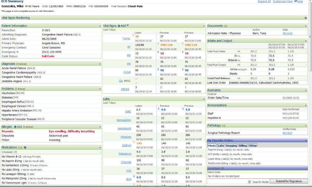Switch to the Labs tab in Favorite Orders
The image size is (312, 187).
pyautogui.click(x=221, y=145)
